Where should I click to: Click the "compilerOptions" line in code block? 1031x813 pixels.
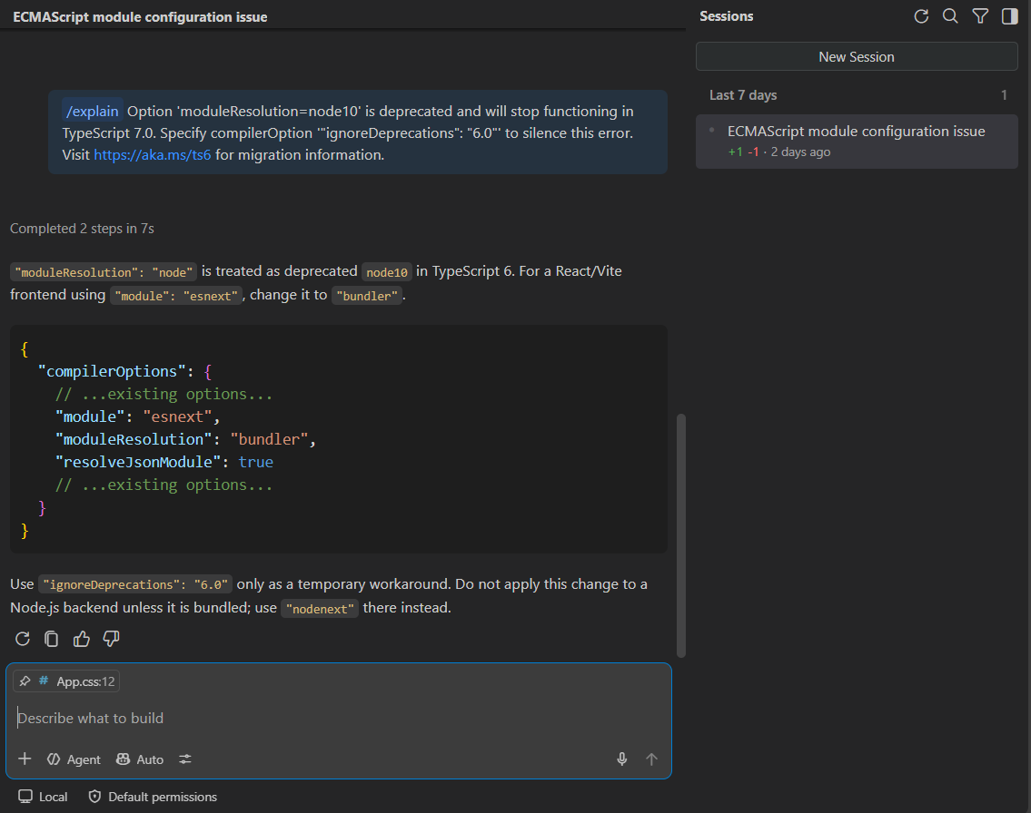point(125,372)
